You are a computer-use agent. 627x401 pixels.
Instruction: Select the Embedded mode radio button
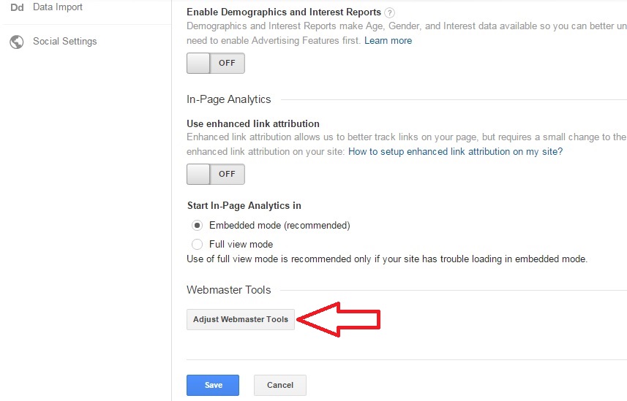tap(197, 225)
